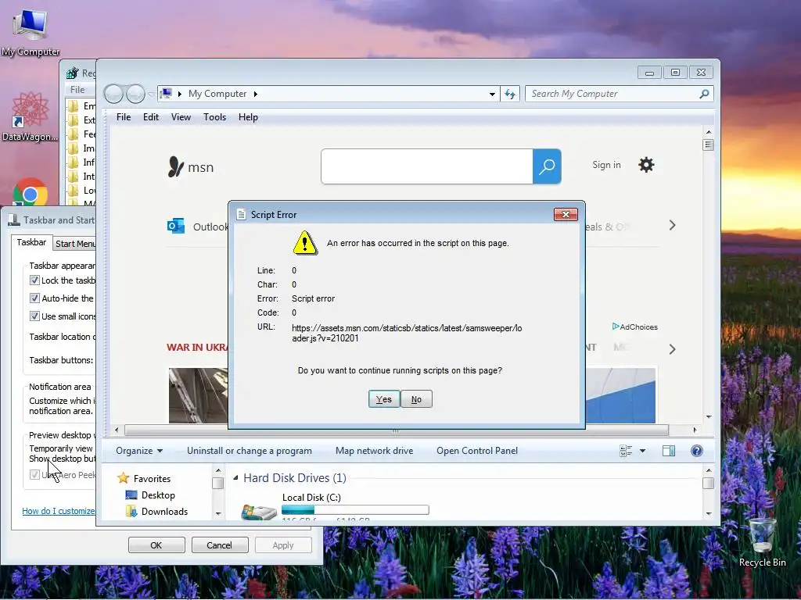Click the magnifier in Search My Computer box
The height and width of the screenshot is (600, 801).
coord(704,94)
